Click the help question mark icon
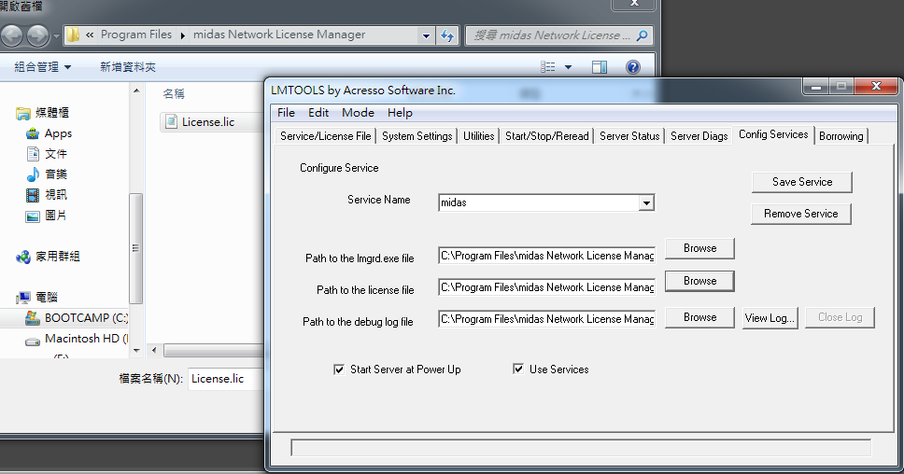Viewport: 904px width, 474px height. click(632, 67)
